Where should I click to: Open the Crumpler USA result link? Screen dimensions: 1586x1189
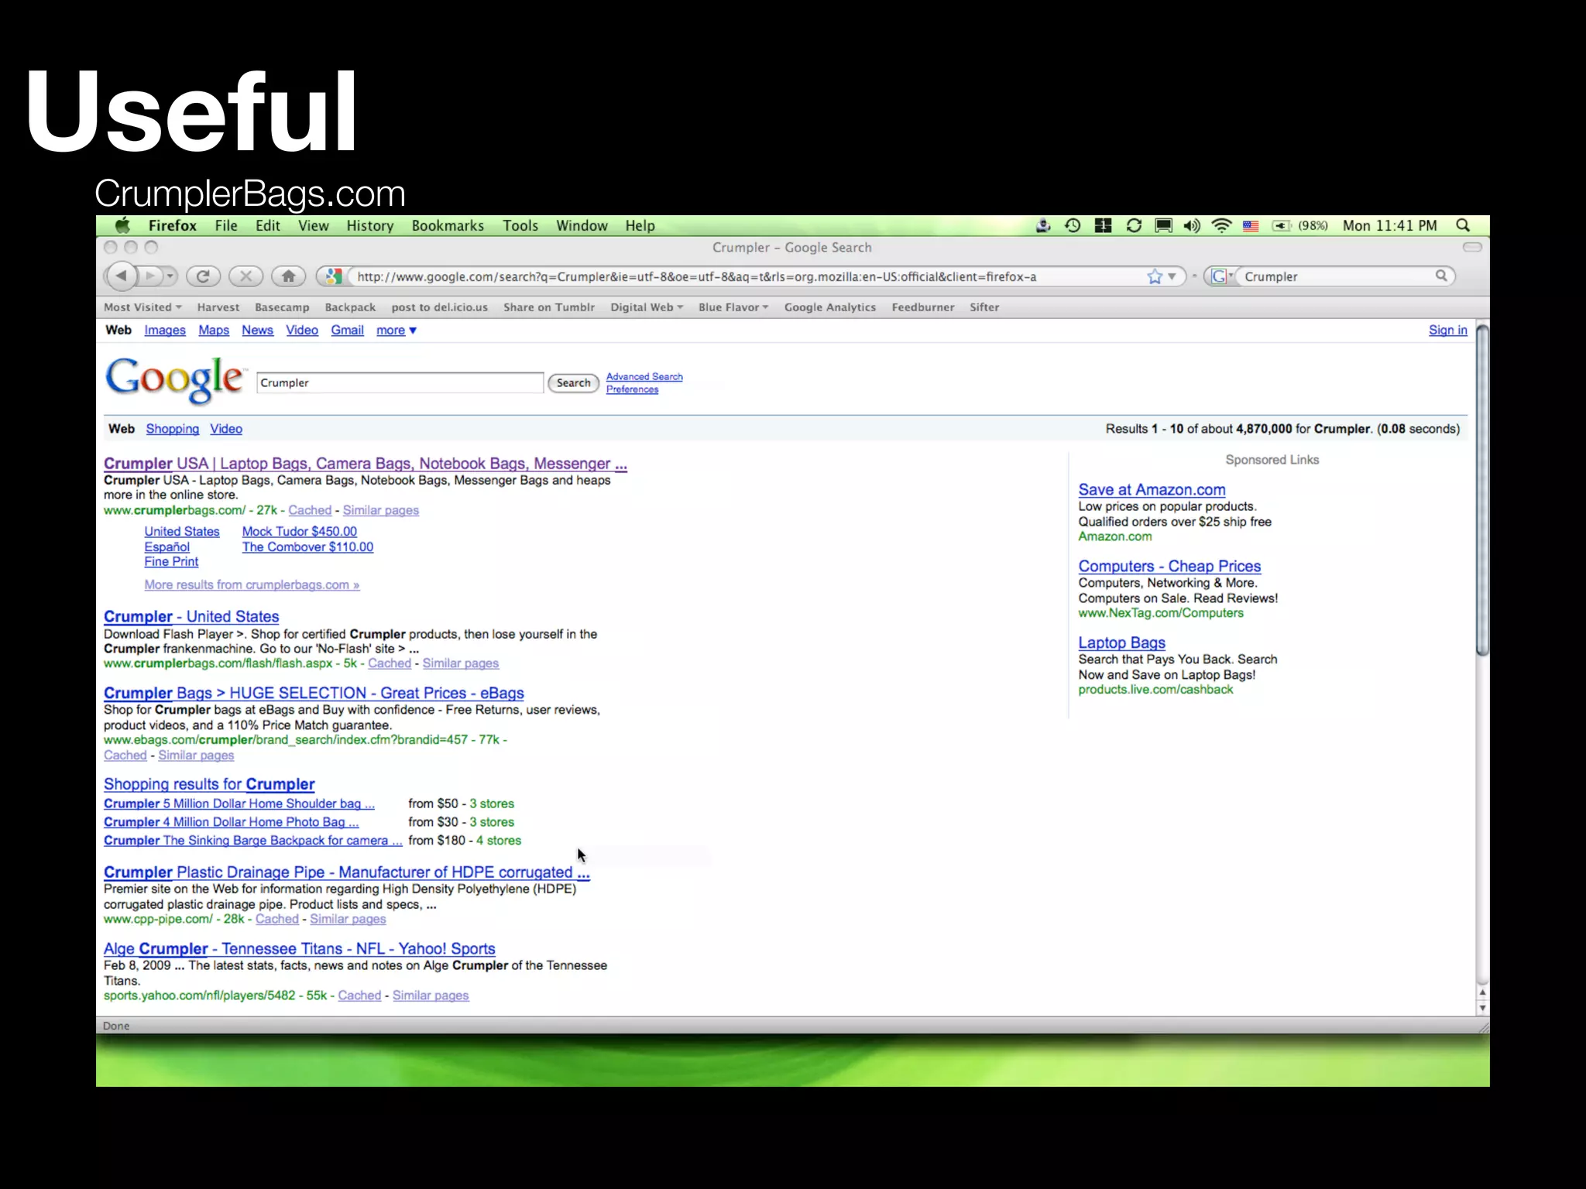point(365,464)
